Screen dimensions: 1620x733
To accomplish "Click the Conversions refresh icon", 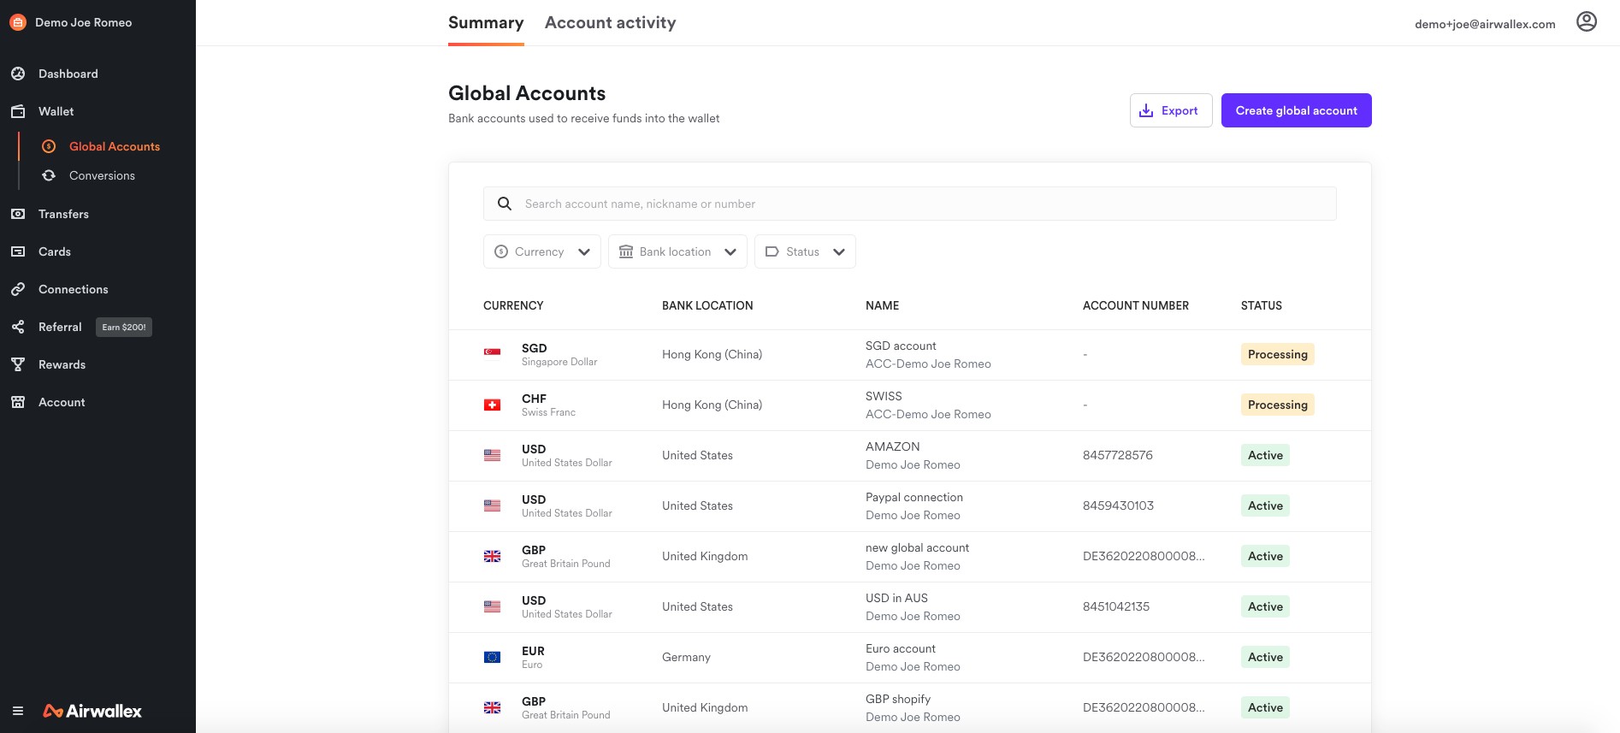I will pos(49,175).
